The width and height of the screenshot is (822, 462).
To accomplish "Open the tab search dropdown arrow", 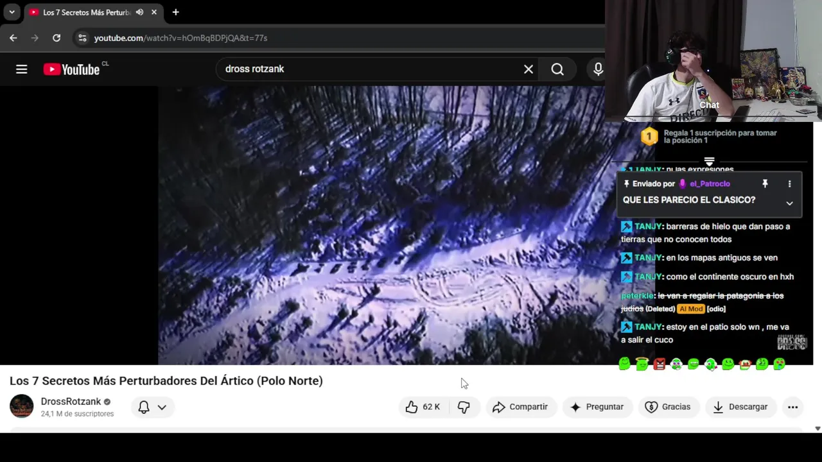I will [12, 12].
